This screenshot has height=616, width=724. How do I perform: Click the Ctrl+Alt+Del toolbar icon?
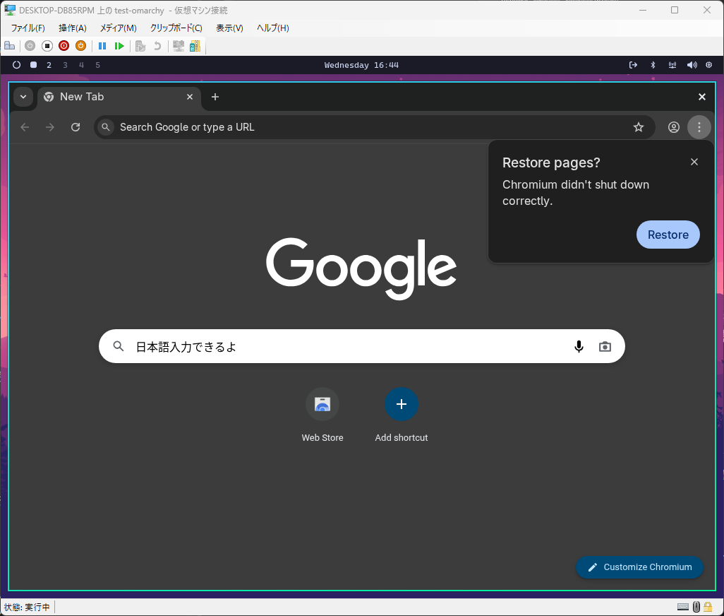coord(9,46)
